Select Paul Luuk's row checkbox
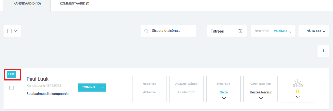Screen dimensions: 333x111 point(11,88)
